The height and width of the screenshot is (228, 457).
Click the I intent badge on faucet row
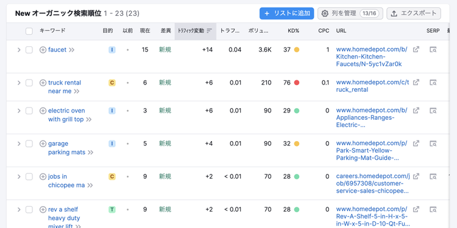point(112,50)
